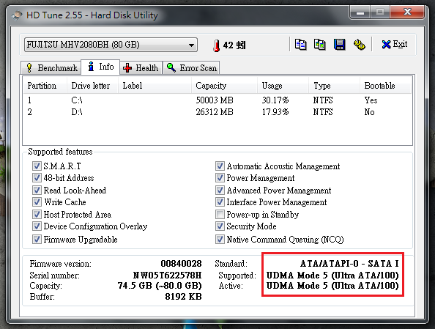Toggle the Device Configuration Overlay checkbox
Image resolution: width=435 pixels, height=329 pixels.
tap(37, 226)
